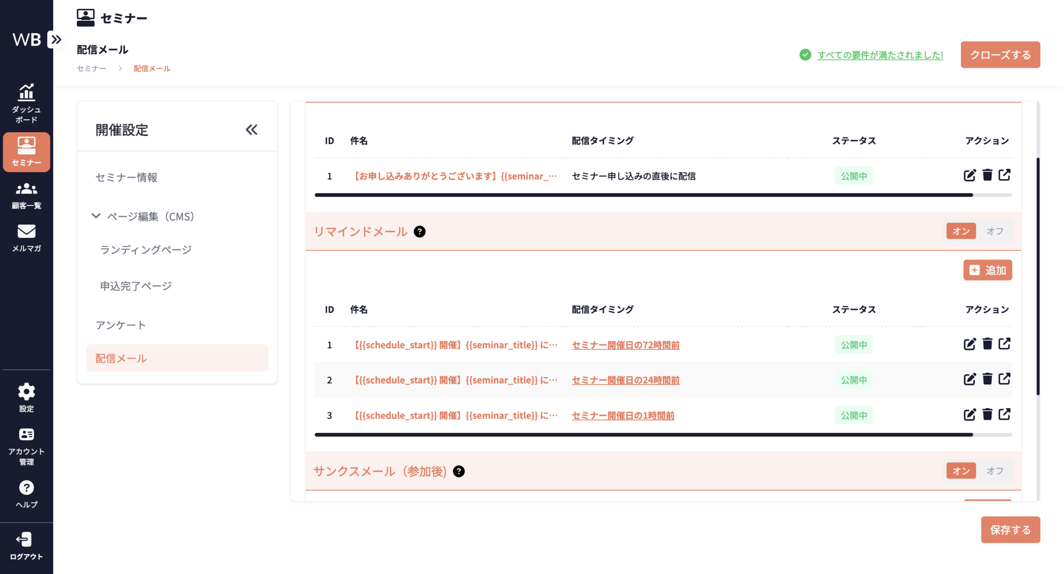Viewport: 1064px width, 574px height.
Task: Switch リマインドメール toggle to オフ
Action: point(995,231)
